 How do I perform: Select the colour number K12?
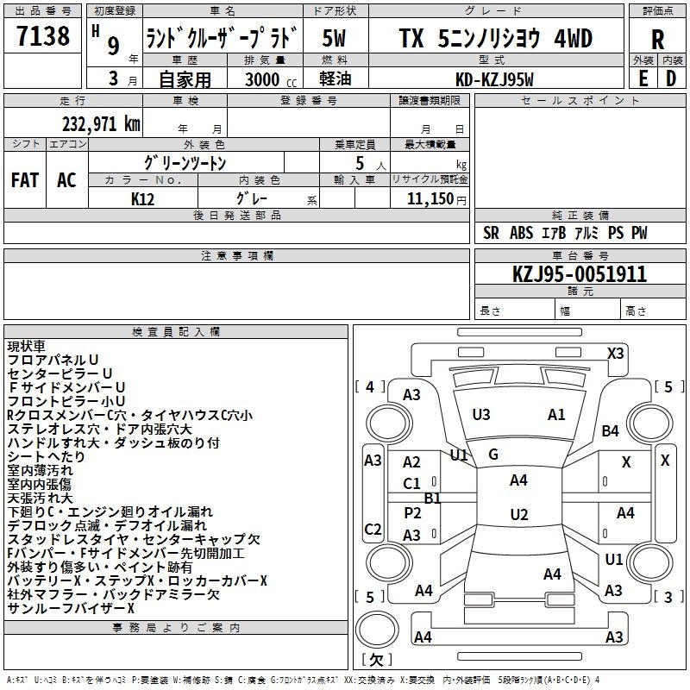coord(142,199)
